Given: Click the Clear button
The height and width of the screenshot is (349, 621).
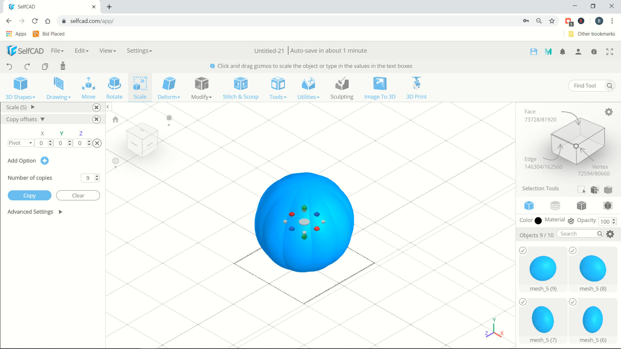Looking at the screenshot, I should click(x=78, y=196).
